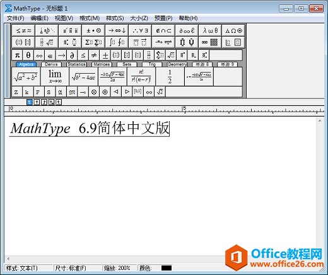Insert curly braces template from small bar
This screenshot has width=328, height=275.
coord(138,56)
